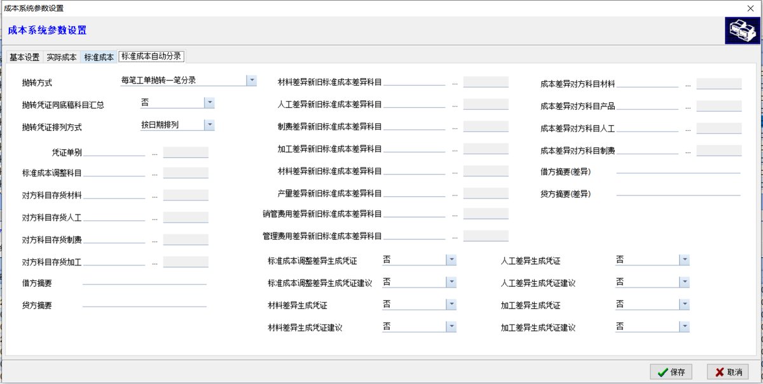Open browse button for 成本差异对方科目制费
The width and height of the screenshot is (763, 384).
pos(688,152)
